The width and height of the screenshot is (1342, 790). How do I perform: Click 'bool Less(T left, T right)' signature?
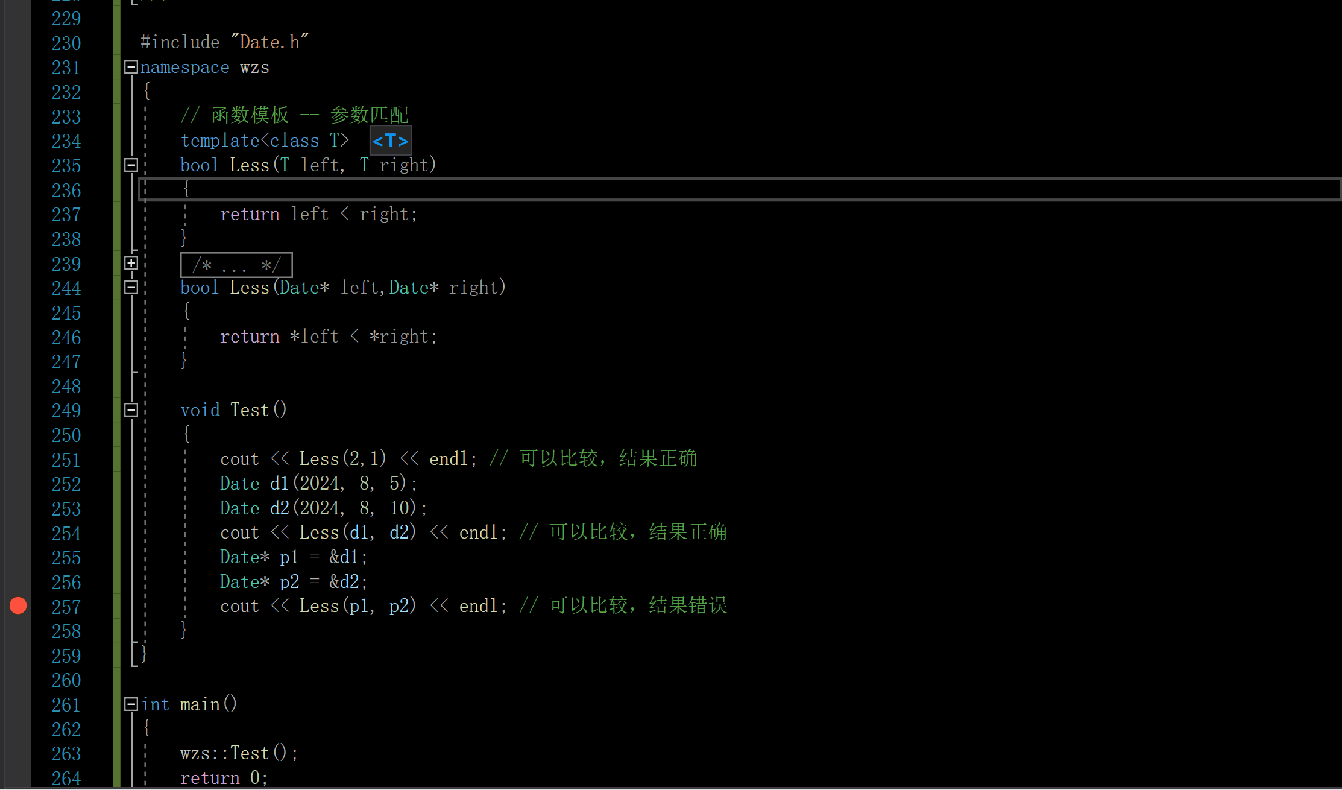[308, 165]
